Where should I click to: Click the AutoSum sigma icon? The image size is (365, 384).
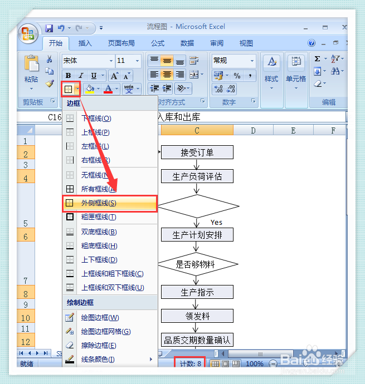(x=318, y=59)
